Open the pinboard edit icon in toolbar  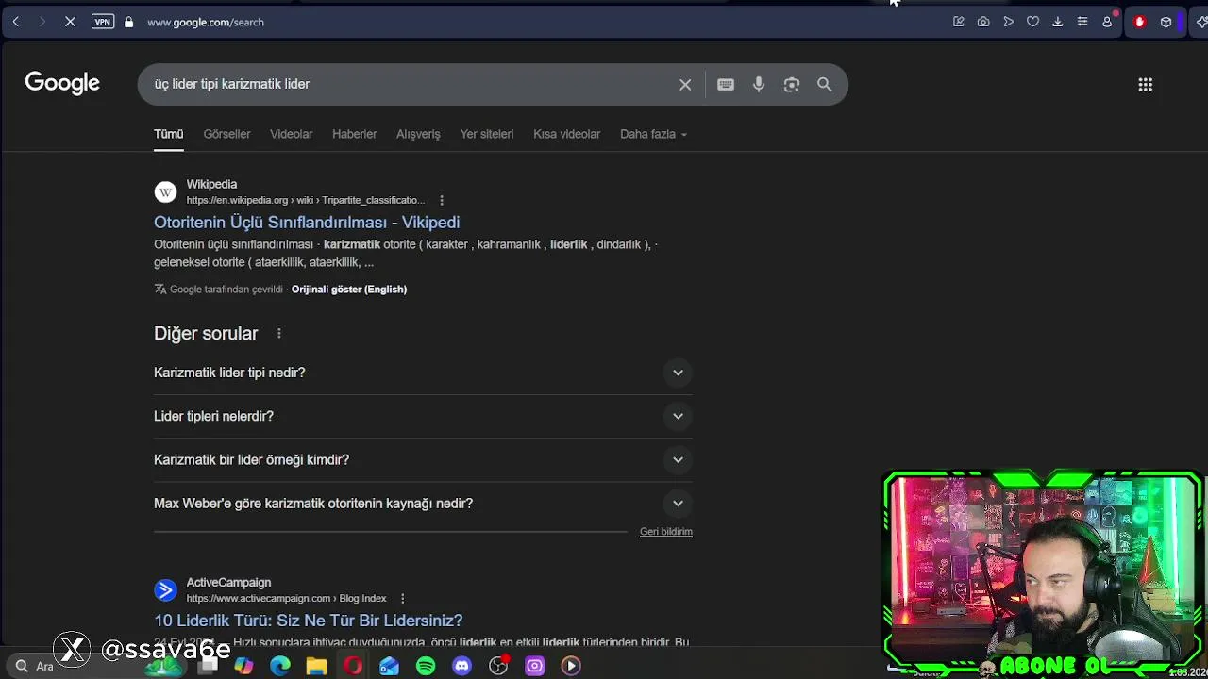click(x=959, y=22)
